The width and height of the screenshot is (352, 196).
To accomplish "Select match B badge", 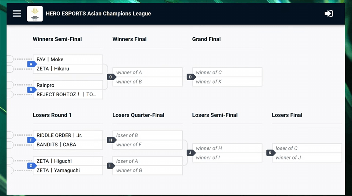I will click(x=32, y=90).
